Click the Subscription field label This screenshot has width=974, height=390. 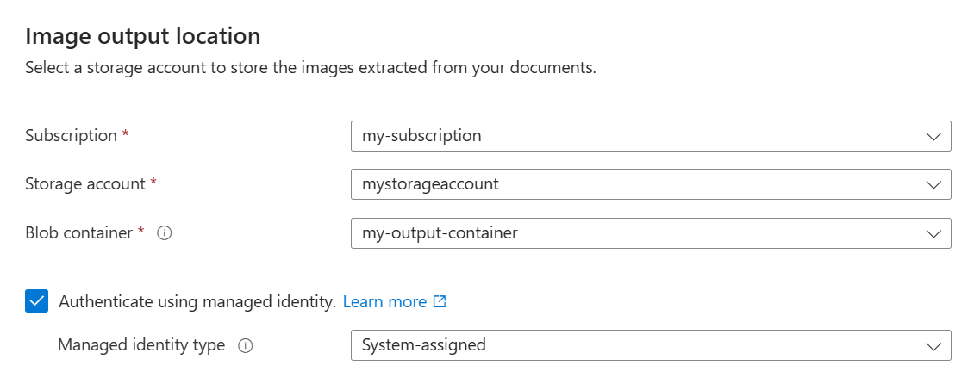point(71,135)
